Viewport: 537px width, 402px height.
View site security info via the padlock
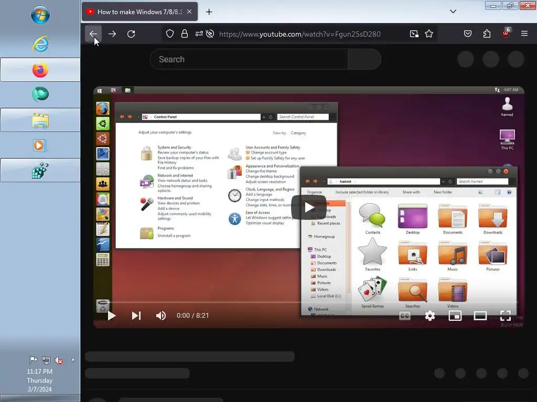pos(185,33)
